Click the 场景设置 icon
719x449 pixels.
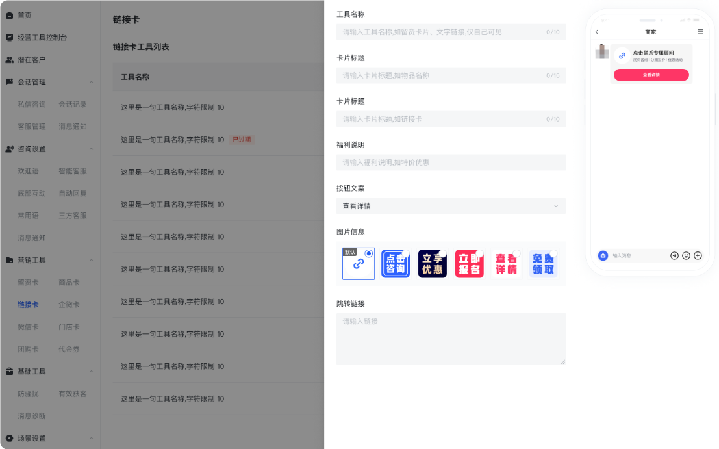pos(9,438)
